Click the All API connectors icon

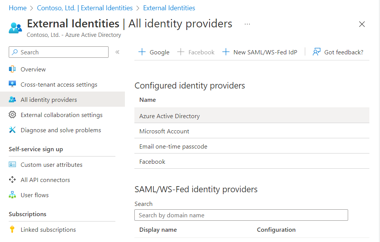click(13, 180)
